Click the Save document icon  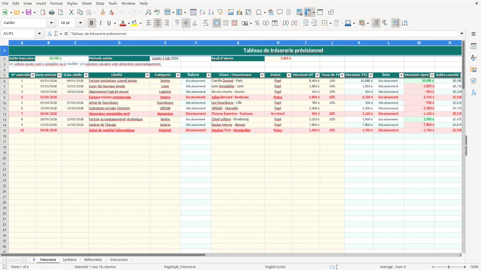pos(28,12)
